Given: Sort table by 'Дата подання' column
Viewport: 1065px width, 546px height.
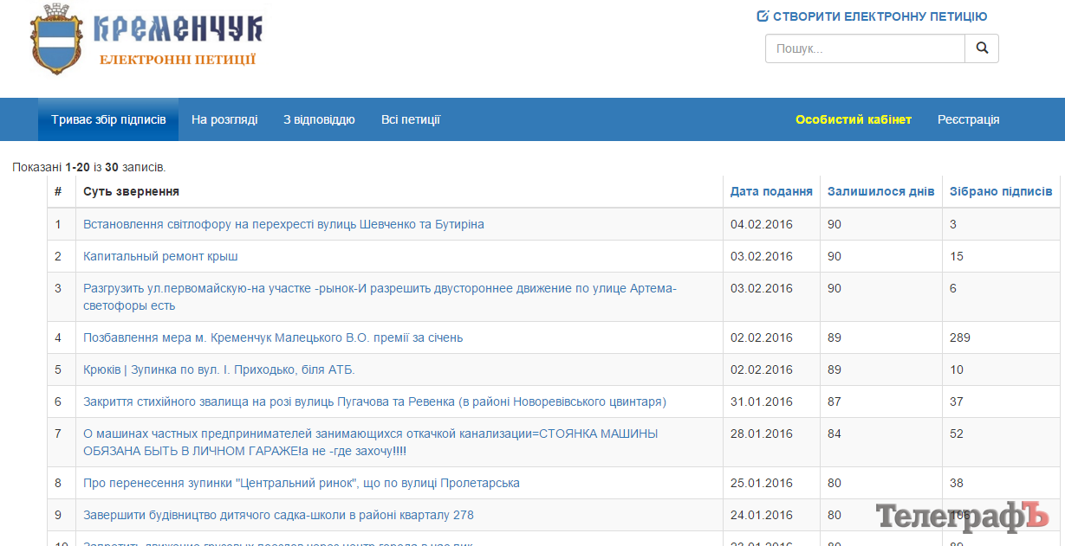Looking at the screenshot, I should (771, 191).
